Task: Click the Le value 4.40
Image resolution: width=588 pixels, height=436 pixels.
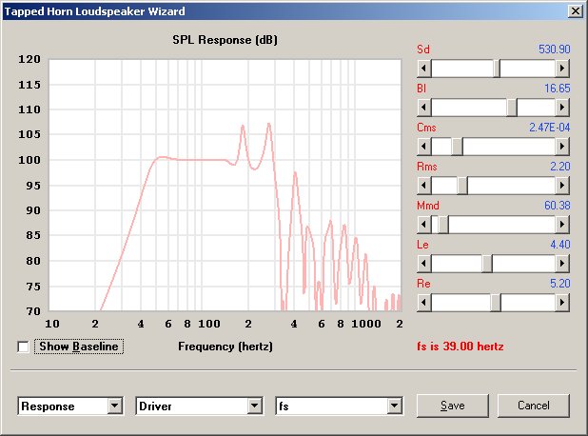Action: click(x=560, y=245)
